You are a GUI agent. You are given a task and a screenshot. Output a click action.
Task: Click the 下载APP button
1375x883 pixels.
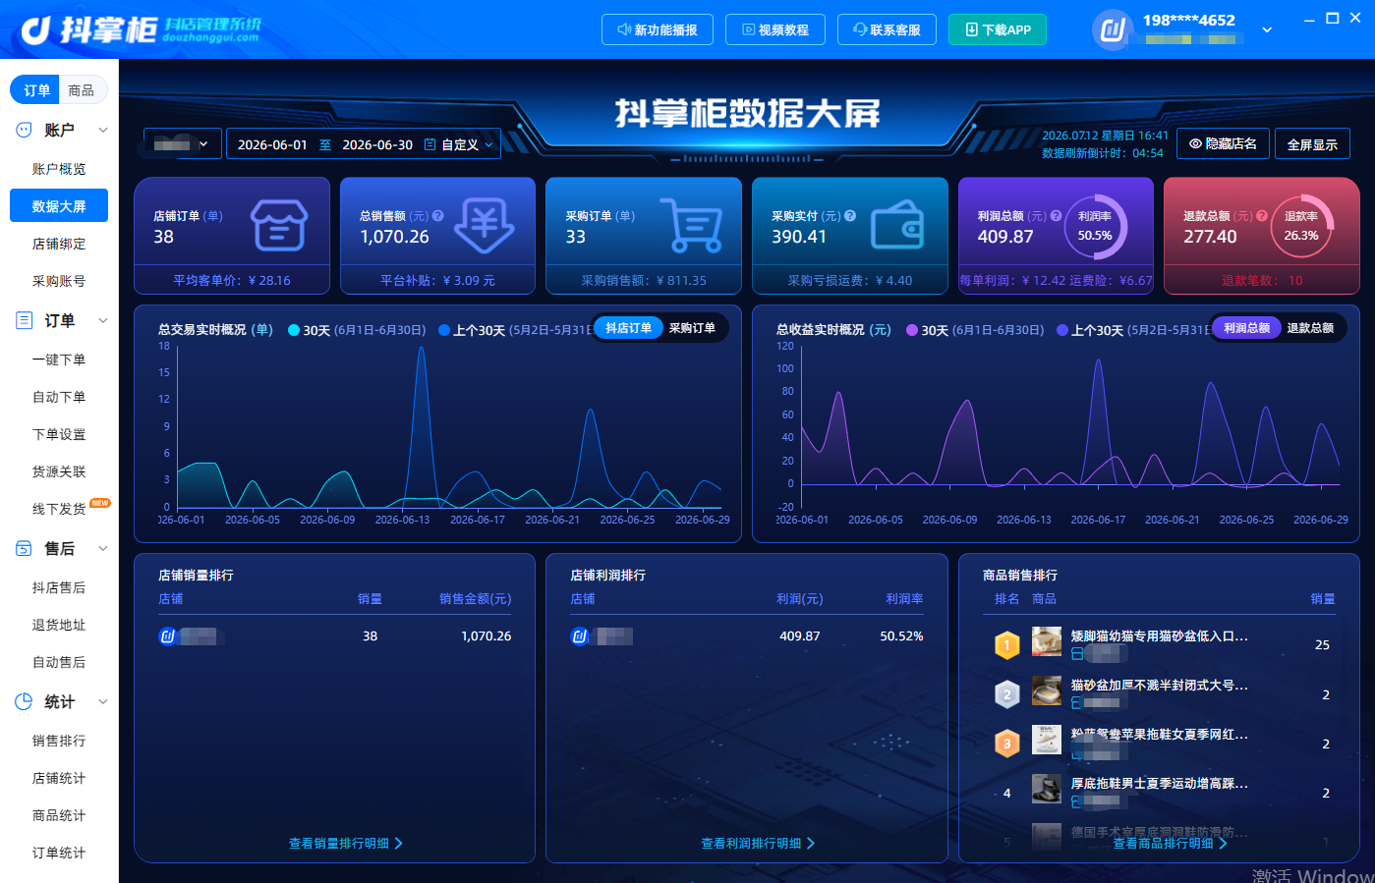(998, 29)
